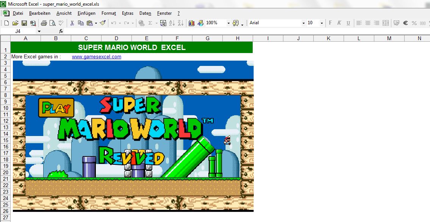
Task: Apply the Percent style icon
Action: coord(414,23)
